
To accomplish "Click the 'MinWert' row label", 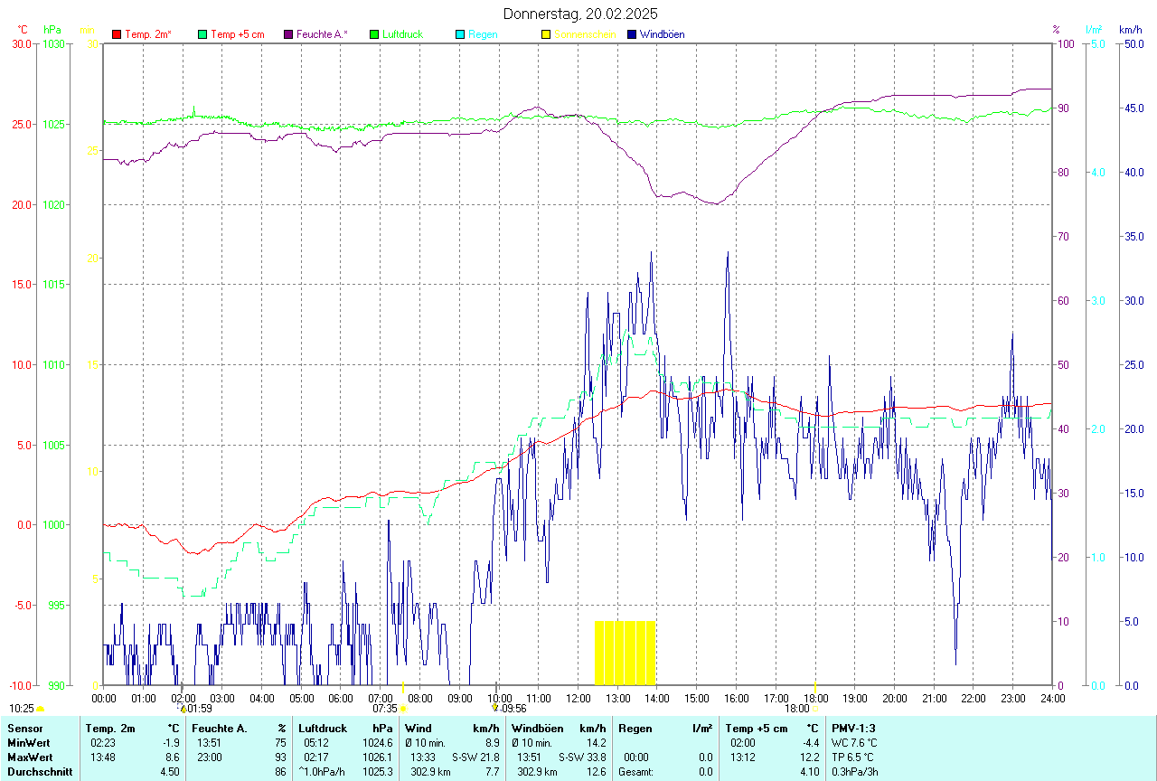I will (x=27, y=742).
